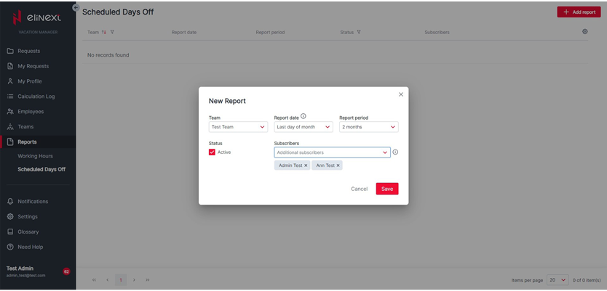Open the Report date dropdown
Screen dimensions: 607x291
pos(303,127)
